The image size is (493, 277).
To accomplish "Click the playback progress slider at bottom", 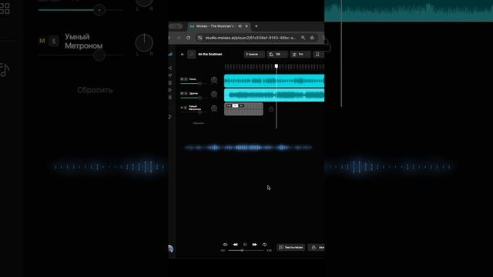I will pos(246,251).
